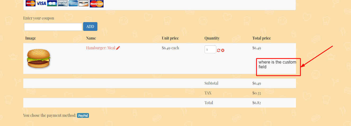Click the PayPal payment method badge
This screenshot has height=126, width=351.
pyautogui.click(x=83, y=115)
